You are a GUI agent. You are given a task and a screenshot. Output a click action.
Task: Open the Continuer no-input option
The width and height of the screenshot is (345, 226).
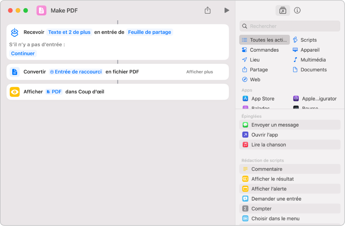(23, 54)
